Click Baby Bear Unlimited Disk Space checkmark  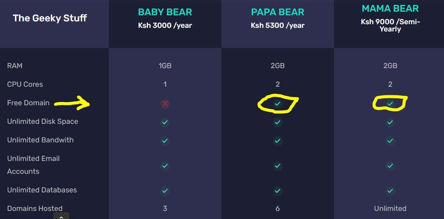(165, 122)
